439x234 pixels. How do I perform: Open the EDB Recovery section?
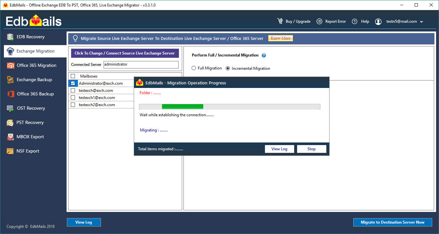[x=35, y=37]
